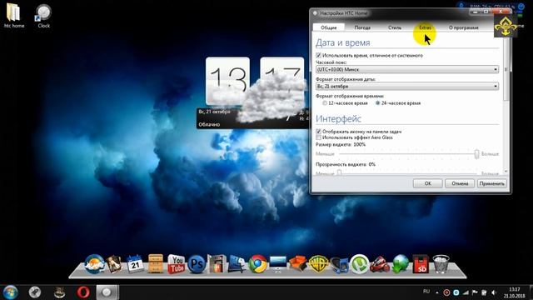
Task: Open the red SD card icon in dock
Action: 421,264
